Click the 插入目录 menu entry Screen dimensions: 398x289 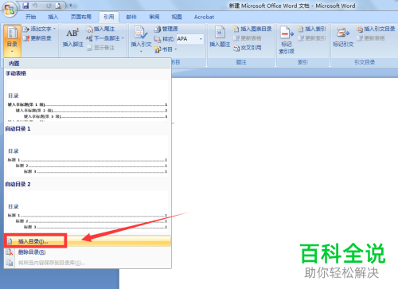[x=88, y=241]
